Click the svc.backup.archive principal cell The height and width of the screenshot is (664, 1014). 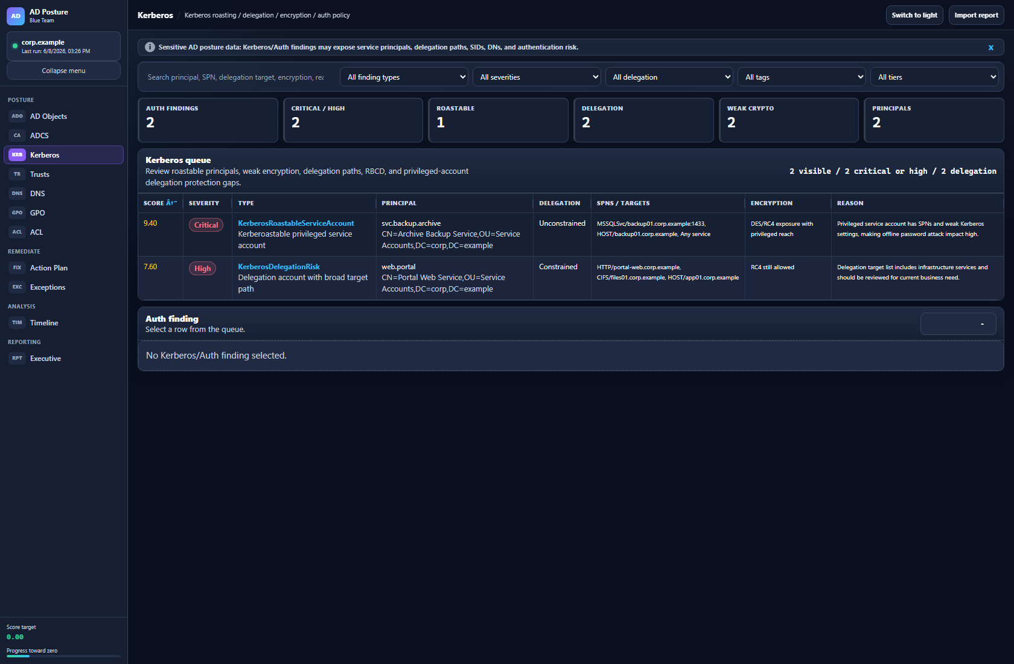click(454, 235)
